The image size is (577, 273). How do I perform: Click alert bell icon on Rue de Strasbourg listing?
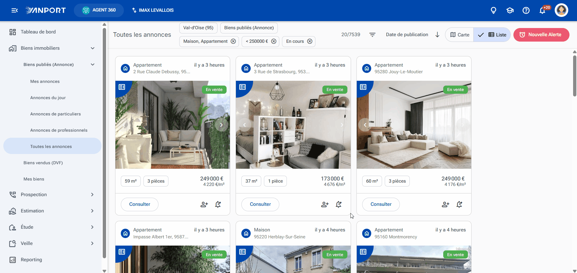(339, 205)
